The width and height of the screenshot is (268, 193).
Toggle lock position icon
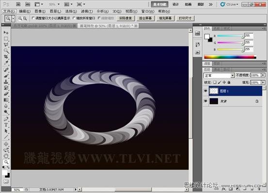[224, 82]
